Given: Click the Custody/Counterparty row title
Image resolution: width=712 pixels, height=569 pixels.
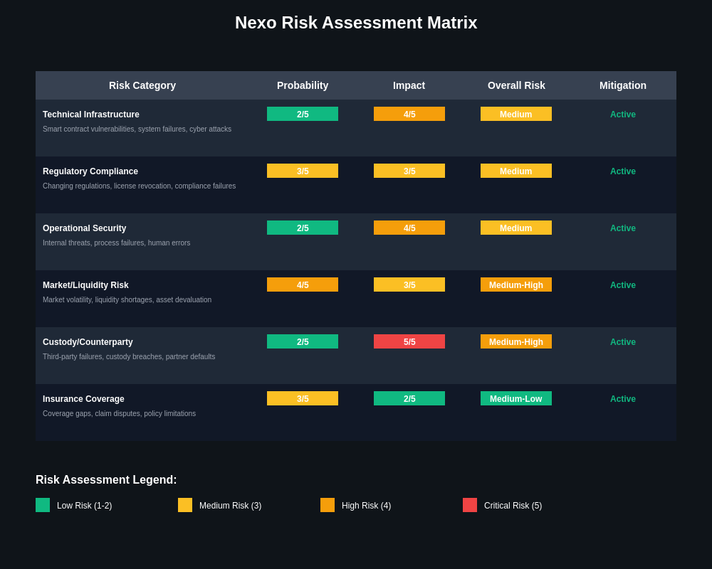Looking at the screenshot, I should coord(88,341).
